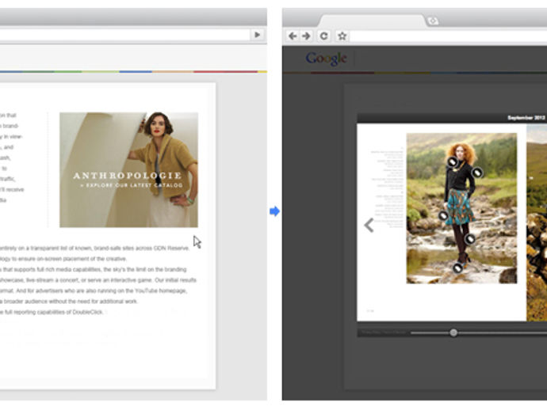
Task: Open the Anthropologie catalog ad banner
Action: click(128, 169)
